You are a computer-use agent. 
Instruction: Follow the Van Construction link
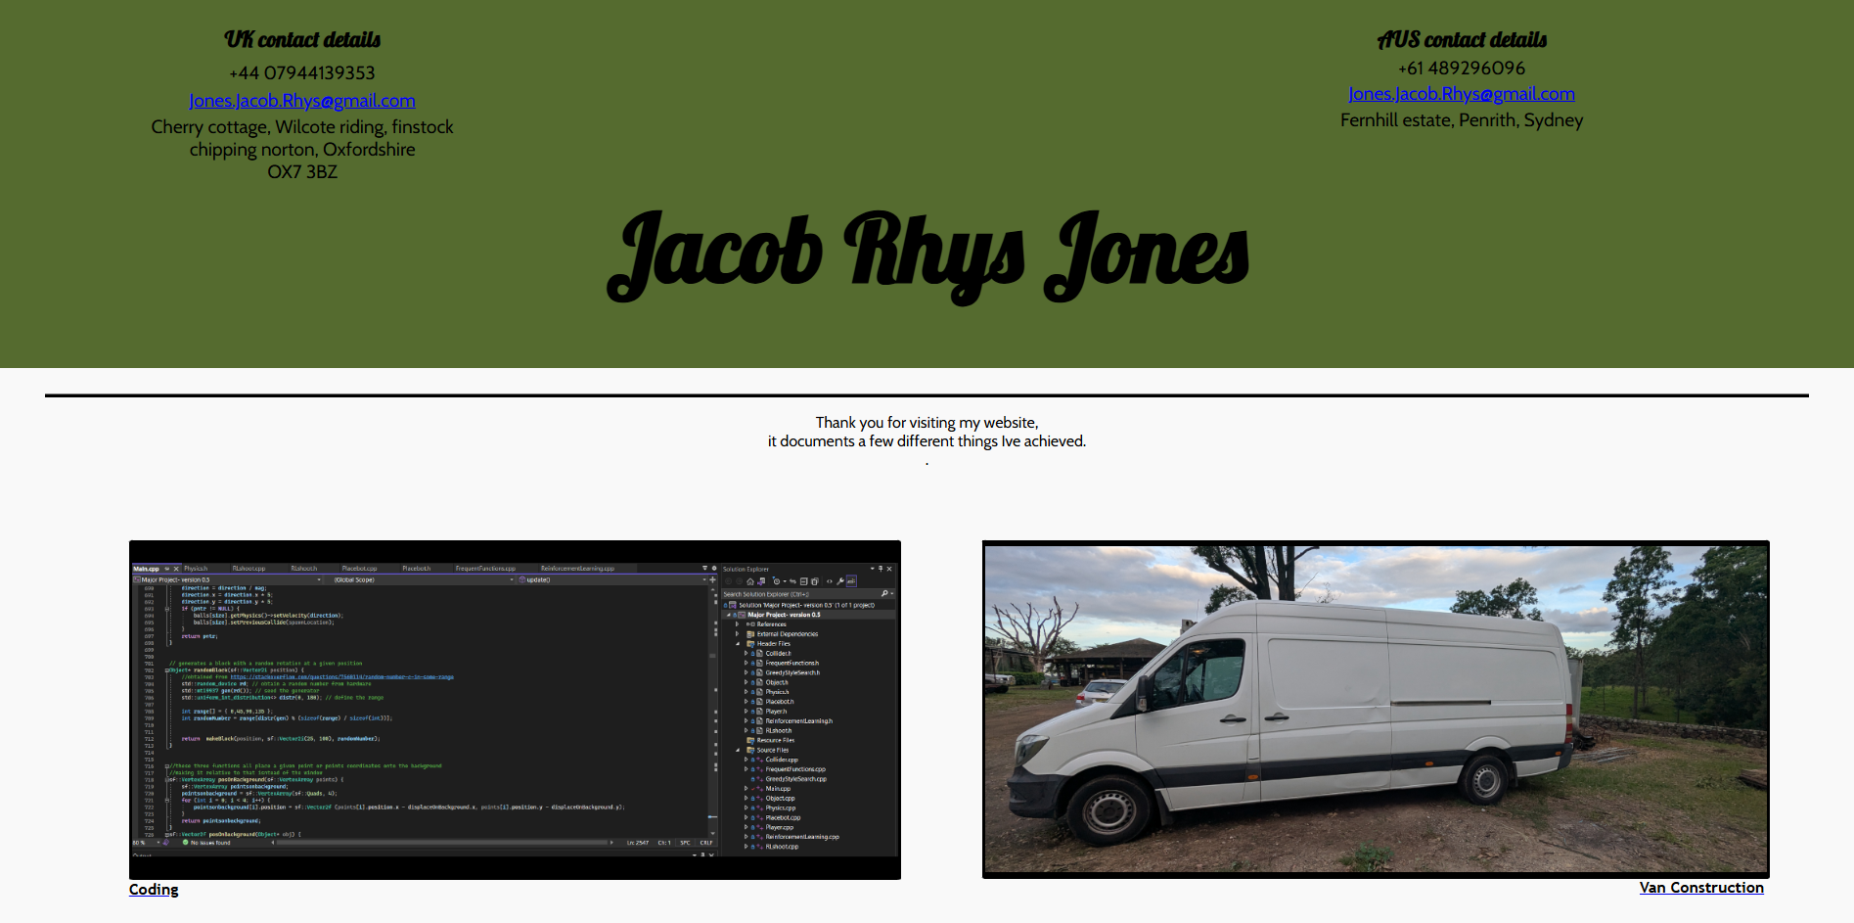[1700, 887]
